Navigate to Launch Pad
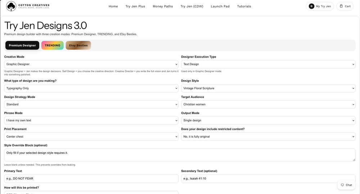The height and width of the screenshot is (194, 360). [x=220, y=6]
